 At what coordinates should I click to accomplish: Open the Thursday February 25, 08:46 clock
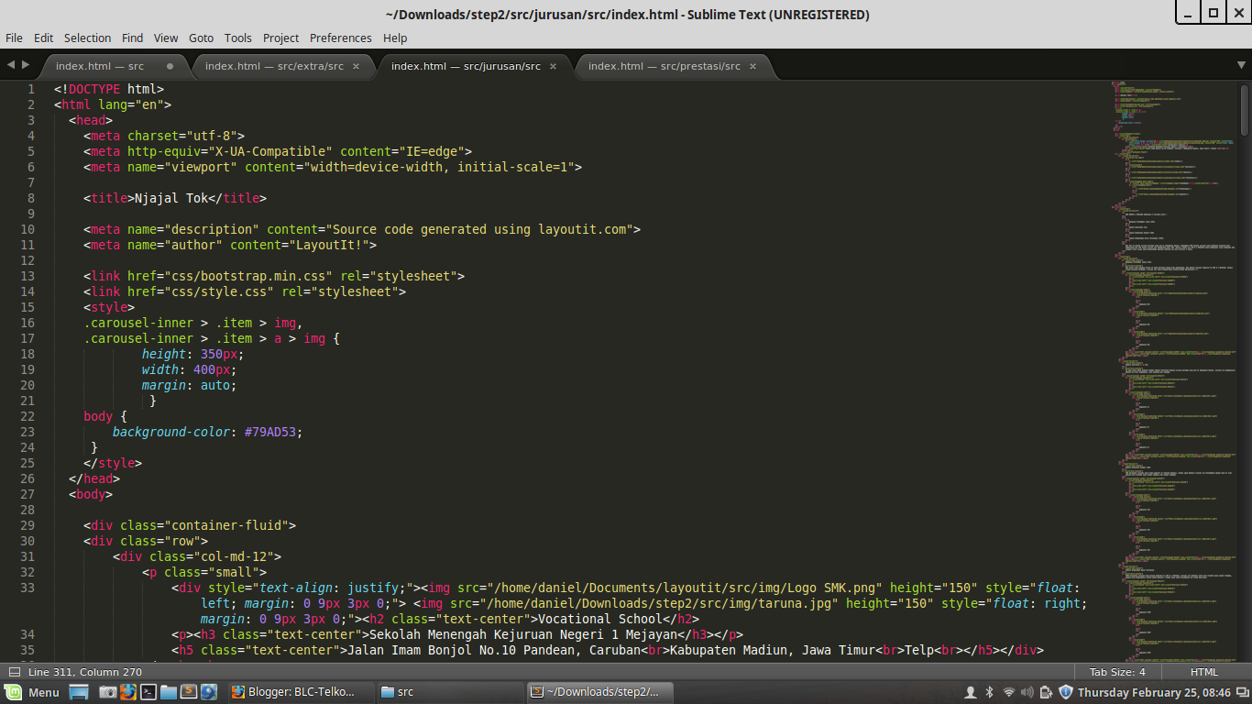1154,692
